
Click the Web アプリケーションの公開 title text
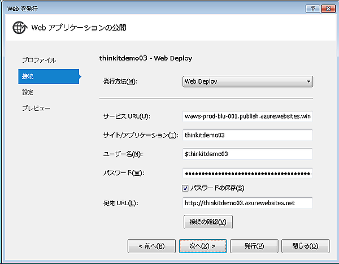click(79, 28)
